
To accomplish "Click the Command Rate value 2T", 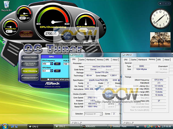I will [159, 101].
